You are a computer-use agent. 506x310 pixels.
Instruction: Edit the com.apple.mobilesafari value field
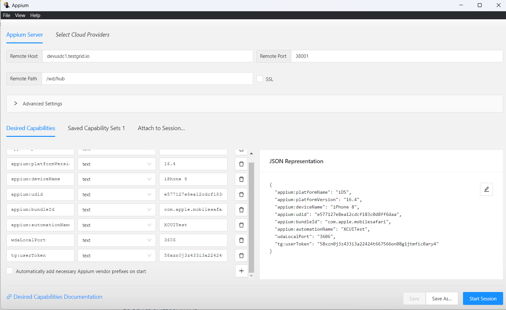click(193, 210)
